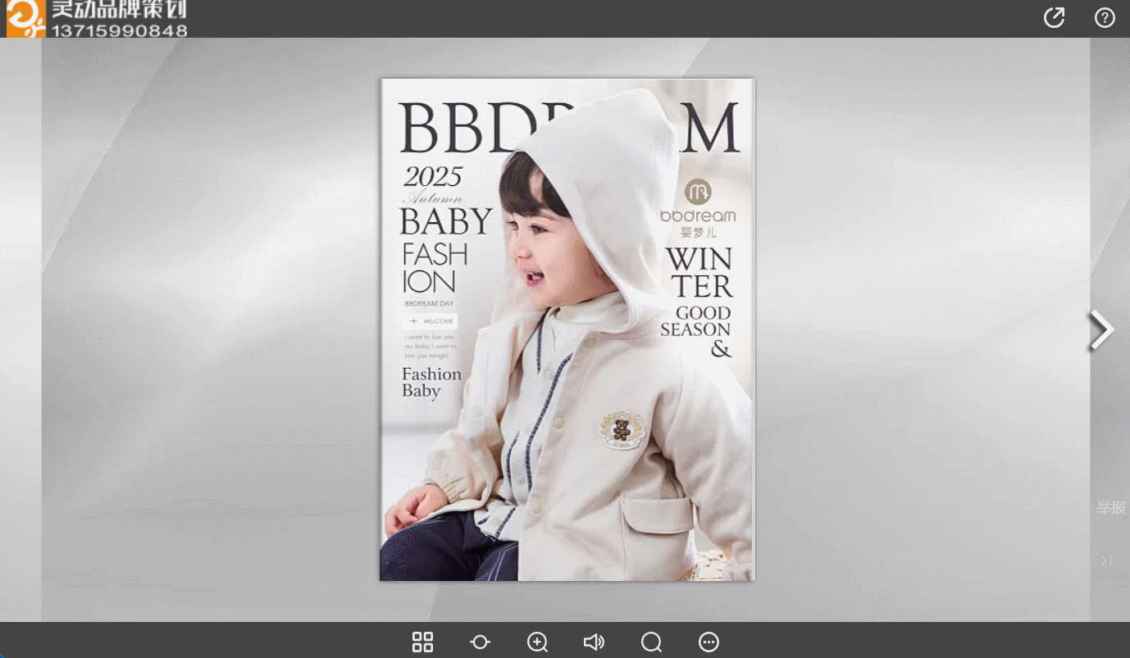Open the thumbnails grid view
This screenshot has height=658, width=1130.
pyautogui.click(x=422, y=642)
